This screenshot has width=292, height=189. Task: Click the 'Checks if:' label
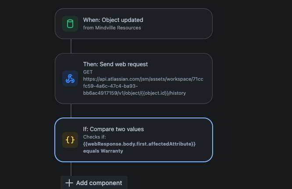click(x=94, y=137)
